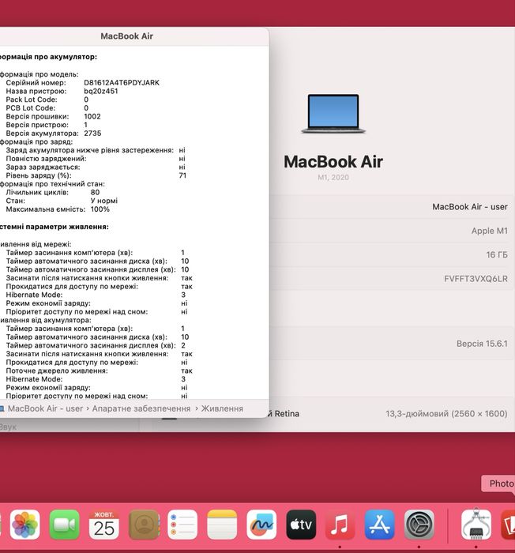Screen dimensions: 515x553
Task: Select 'Звук' in the background sidebar
Action: [x=8, y=427]
